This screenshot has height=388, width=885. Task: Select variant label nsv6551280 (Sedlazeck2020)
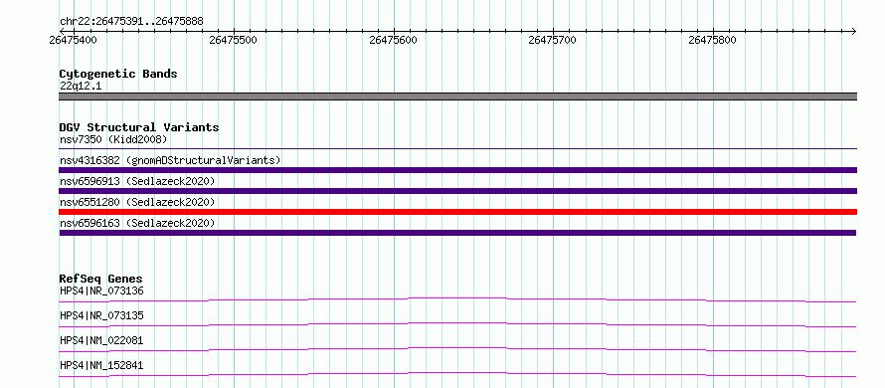pos(137,202)
